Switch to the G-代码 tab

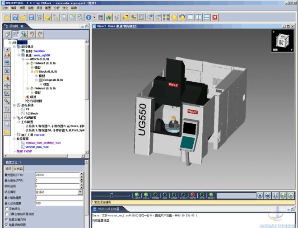[x=18, y=168]
